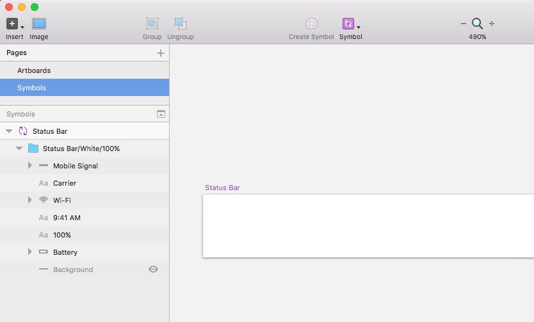Screen dimensions: 534x322
Task: Close the window with red button
Action: (9, 7)
